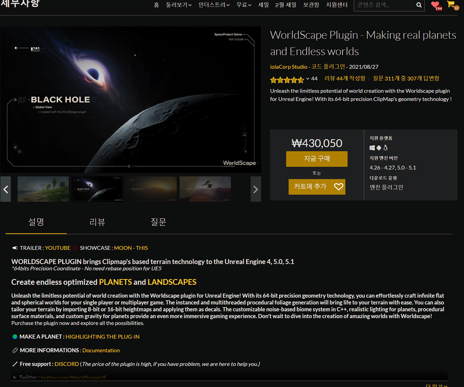Click the Windows platform icon
The height and width of the screenshot is (387, 464).
coord(372,148)
